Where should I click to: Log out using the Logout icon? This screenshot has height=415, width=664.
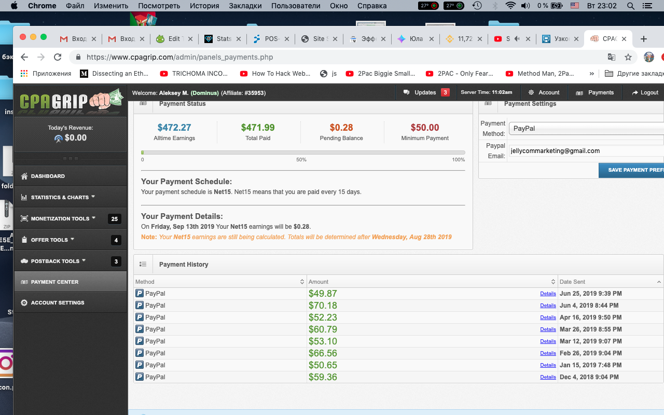pyautogui.click(x=635, y=92)
